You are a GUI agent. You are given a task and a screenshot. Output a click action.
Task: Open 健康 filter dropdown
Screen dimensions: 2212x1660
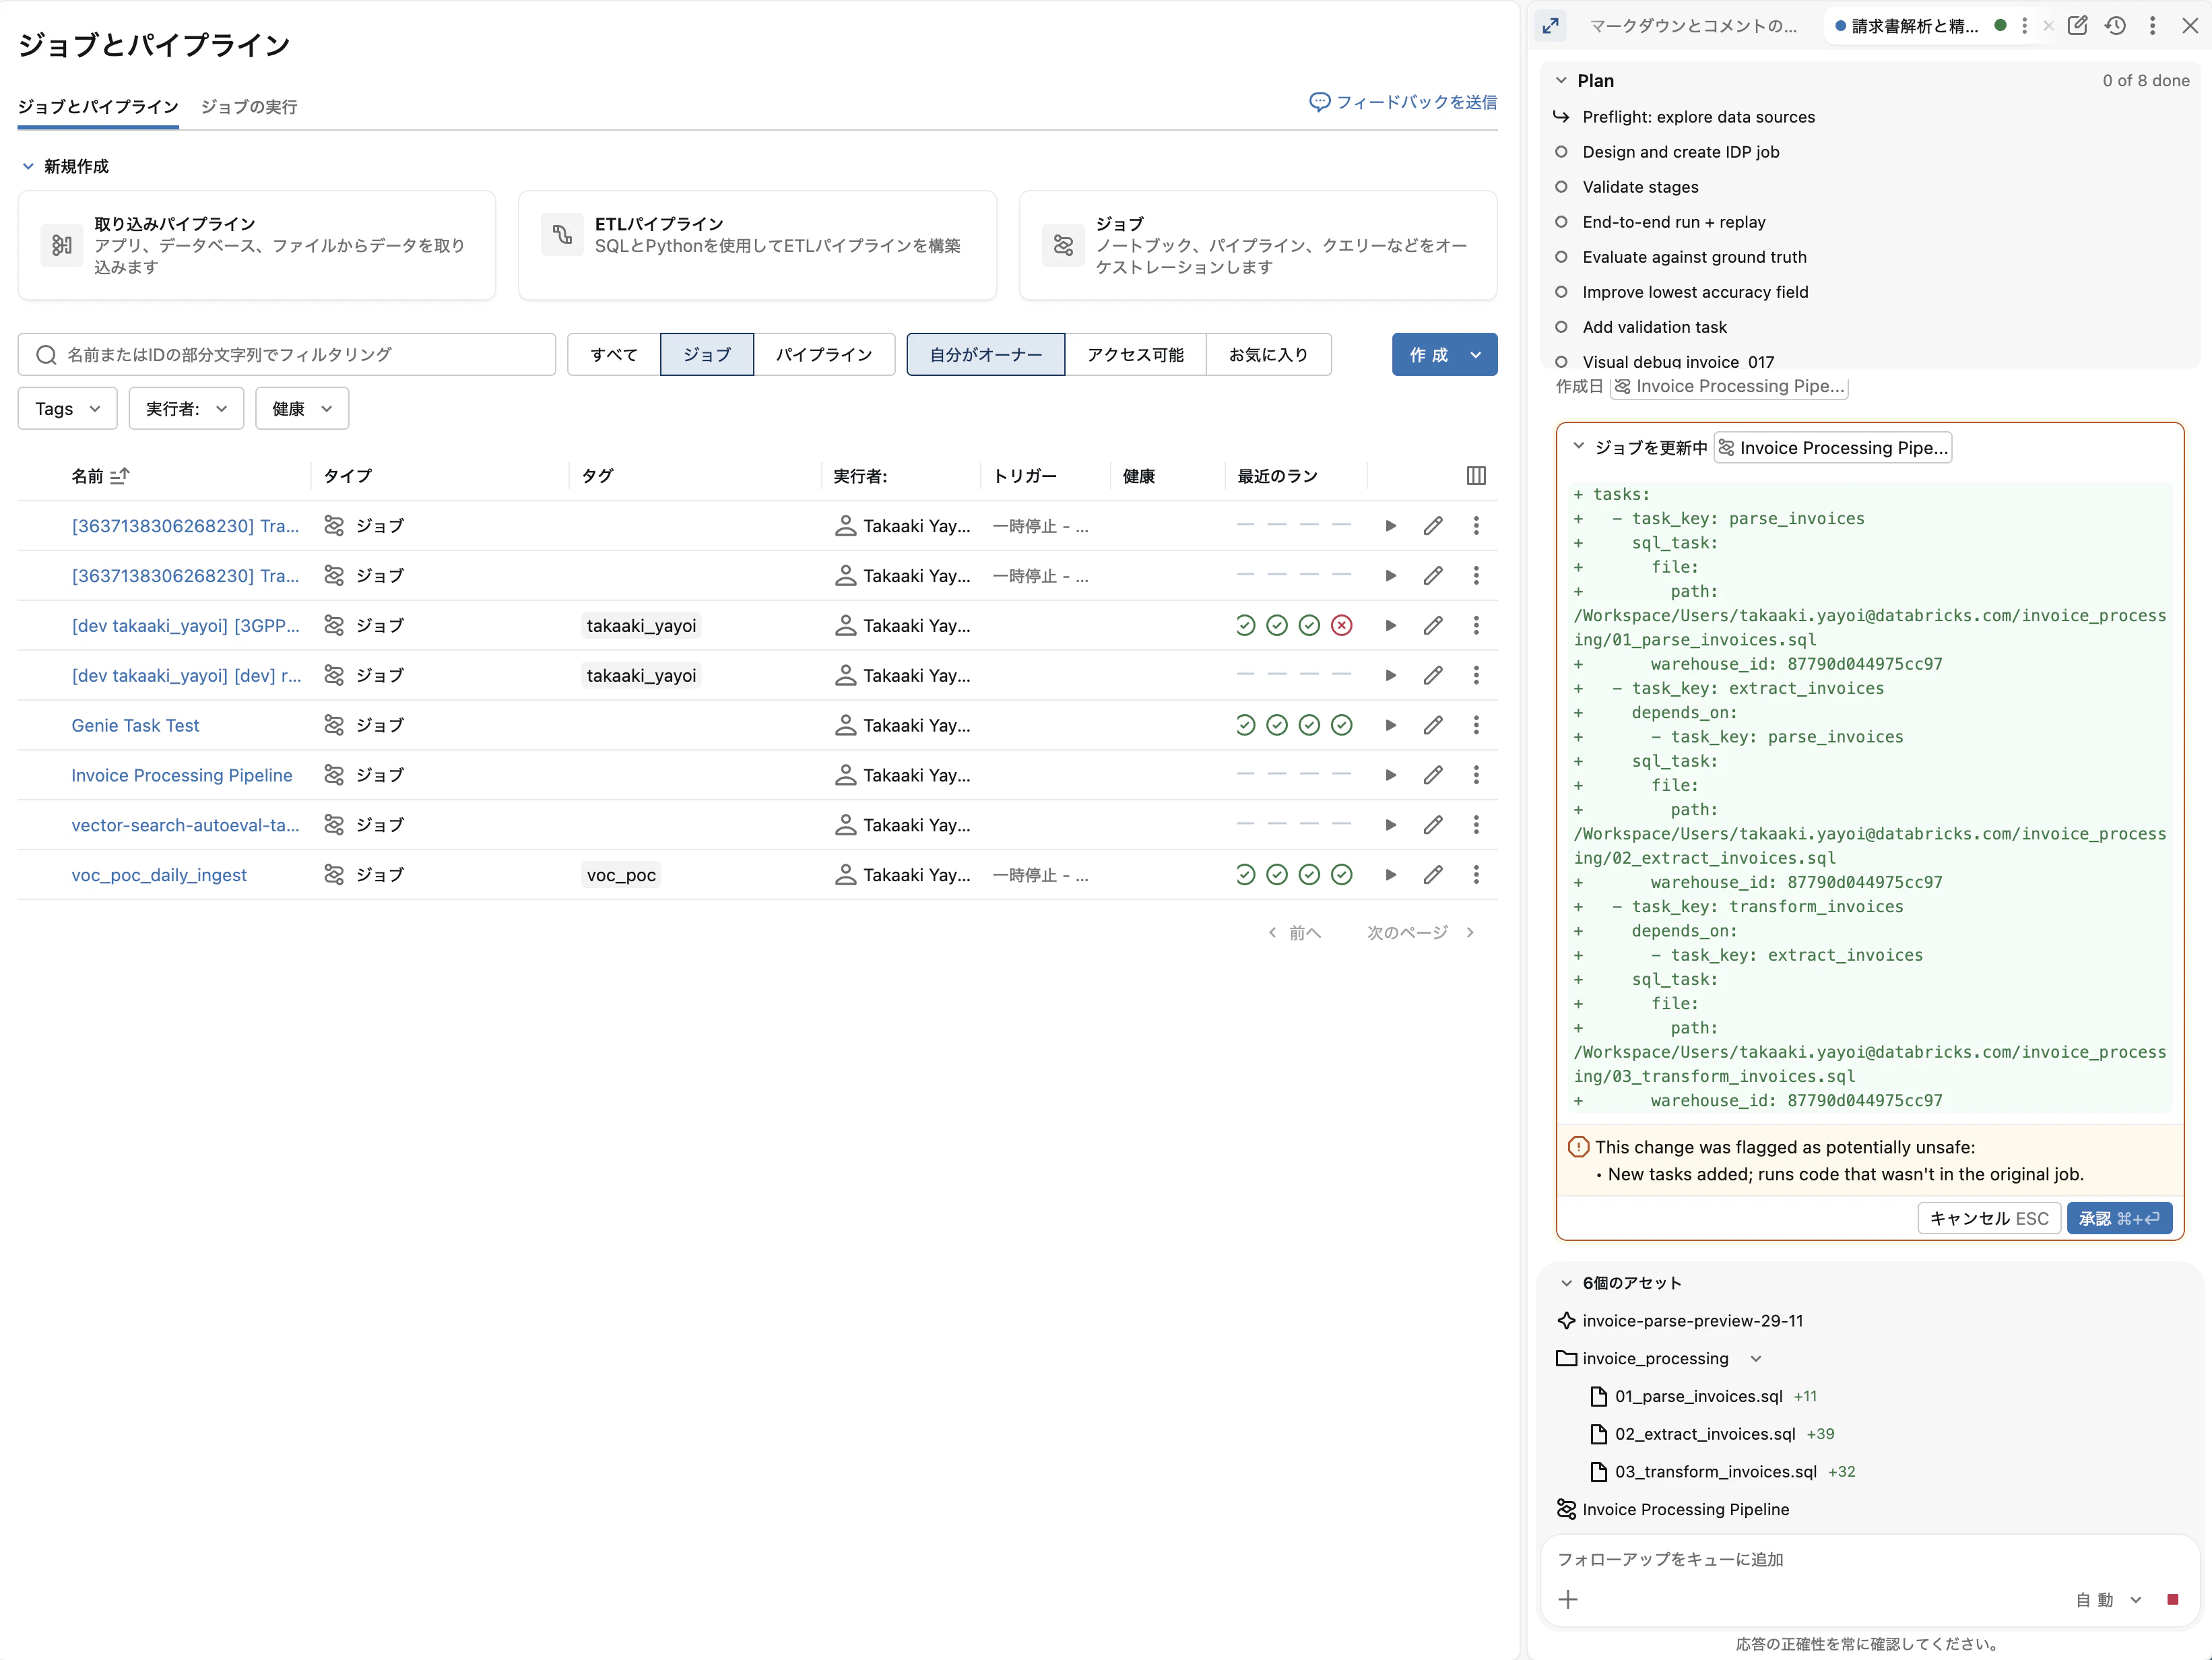pos(302,409)
